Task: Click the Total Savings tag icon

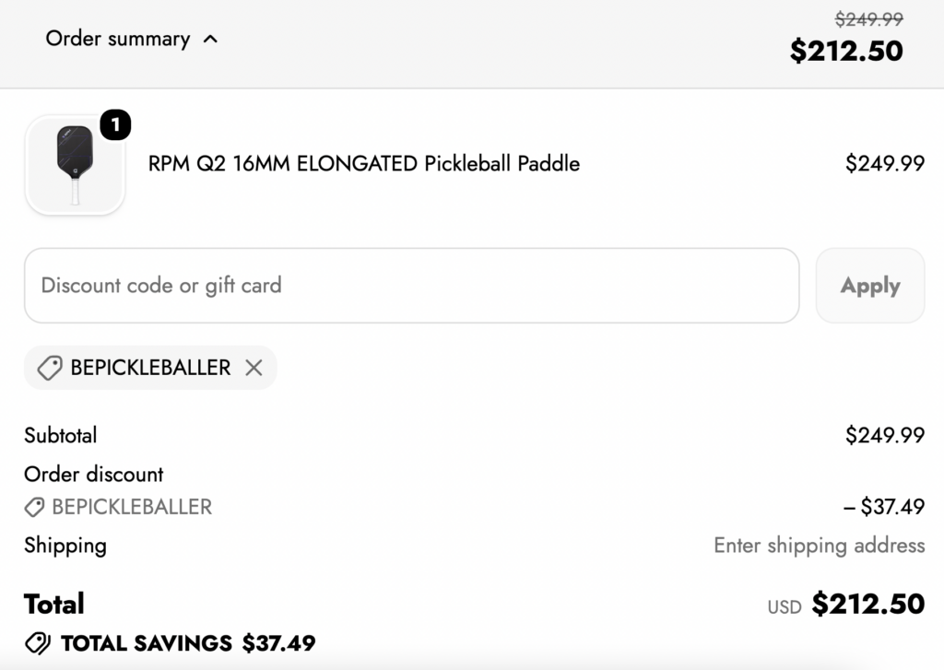Action: 38,643
